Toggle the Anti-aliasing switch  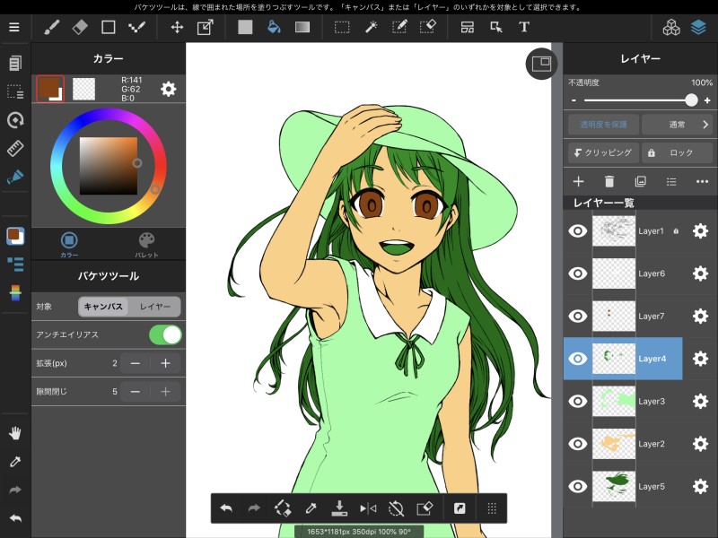tap(165, 334)
